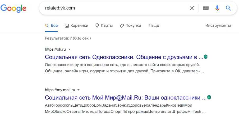239x118 pixels.
Task: Click the search field containing related:vk.com
Action: [x=114, y=8]
